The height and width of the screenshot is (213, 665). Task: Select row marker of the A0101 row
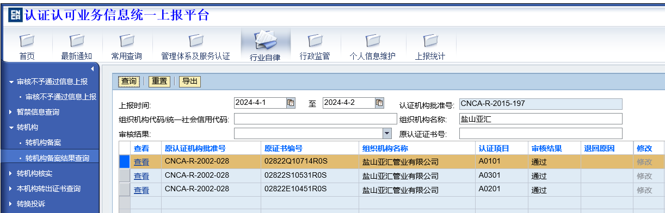[124, 161]
